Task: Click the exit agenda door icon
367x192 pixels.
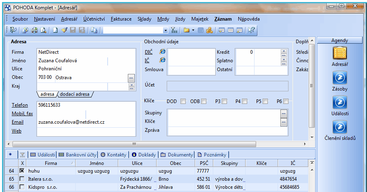Action: click(14, 30)
